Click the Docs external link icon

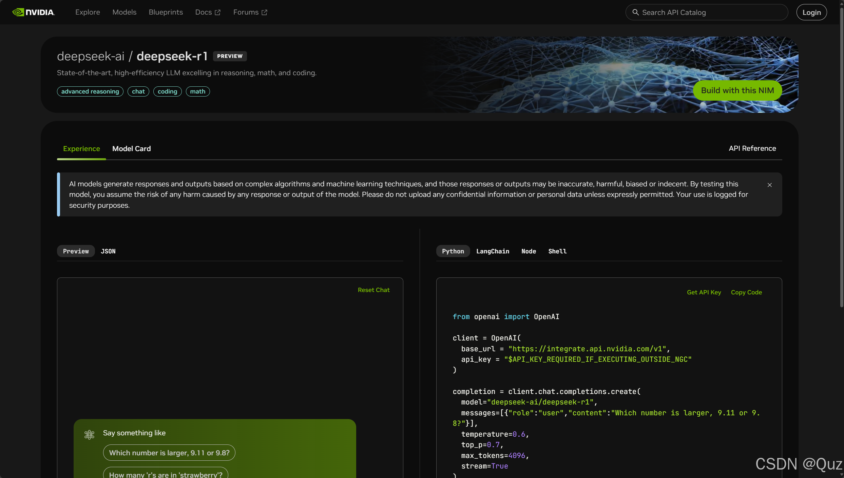click(218, 12)
